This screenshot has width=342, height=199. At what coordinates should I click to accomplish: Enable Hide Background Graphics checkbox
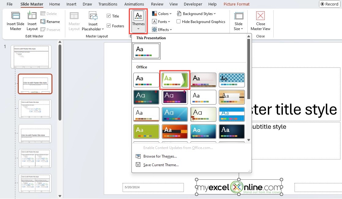(x=178, y=21)
